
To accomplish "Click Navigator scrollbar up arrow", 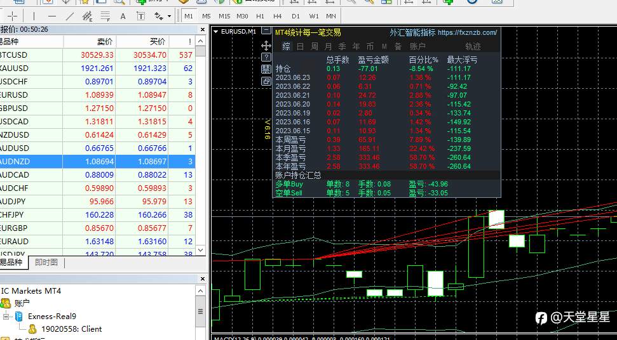I will (201, 291).
